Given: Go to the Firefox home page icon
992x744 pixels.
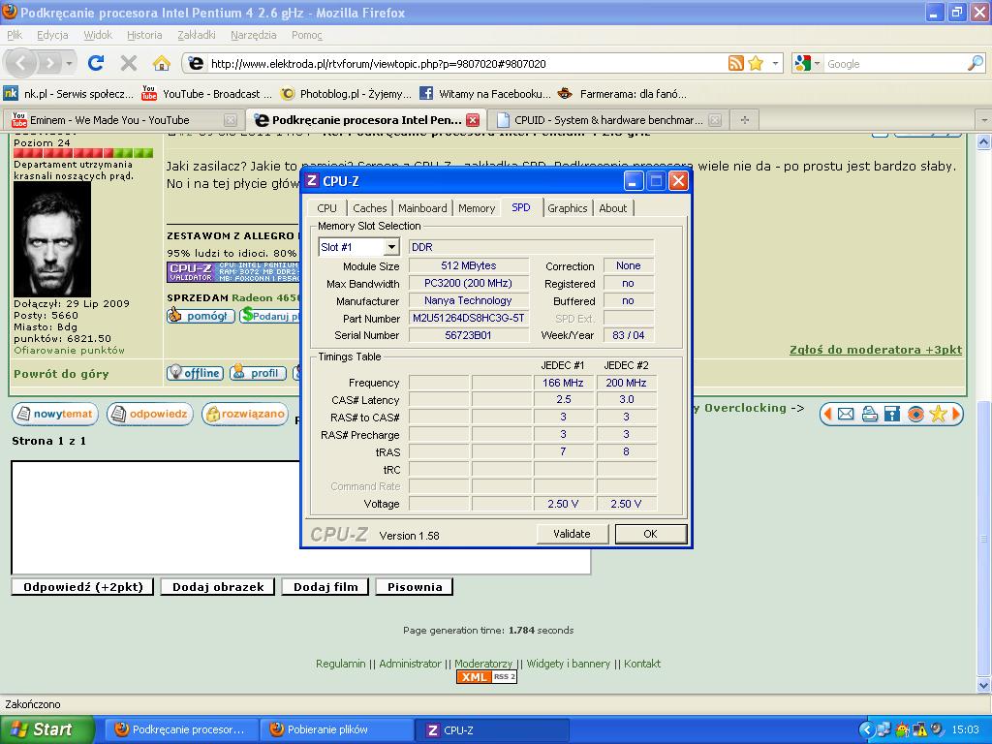Looking at the screenshot, I should coord(162,63).
